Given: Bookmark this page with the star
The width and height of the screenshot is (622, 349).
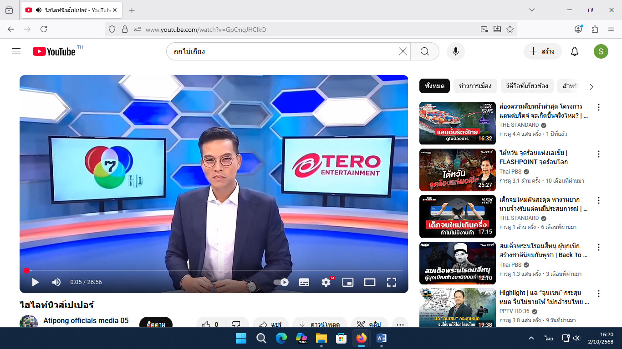Looking at the screenshot, I should pyautogui.click(x=510, y=29).
